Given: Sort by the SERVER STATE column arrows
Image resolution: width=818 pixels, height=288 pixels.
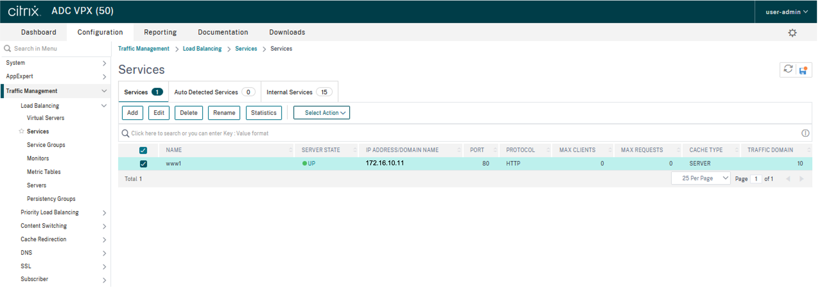Looking at the screenshot, I should click(x=355, y=150).
